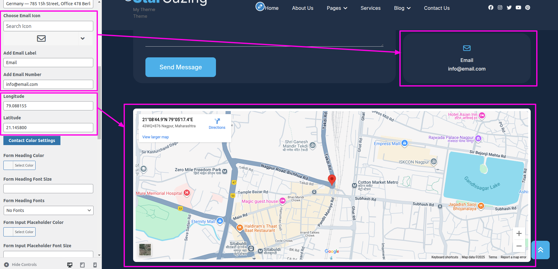The image size is (558, 269).
Task: Switch to mobile preview device icon
Action: 95,265
